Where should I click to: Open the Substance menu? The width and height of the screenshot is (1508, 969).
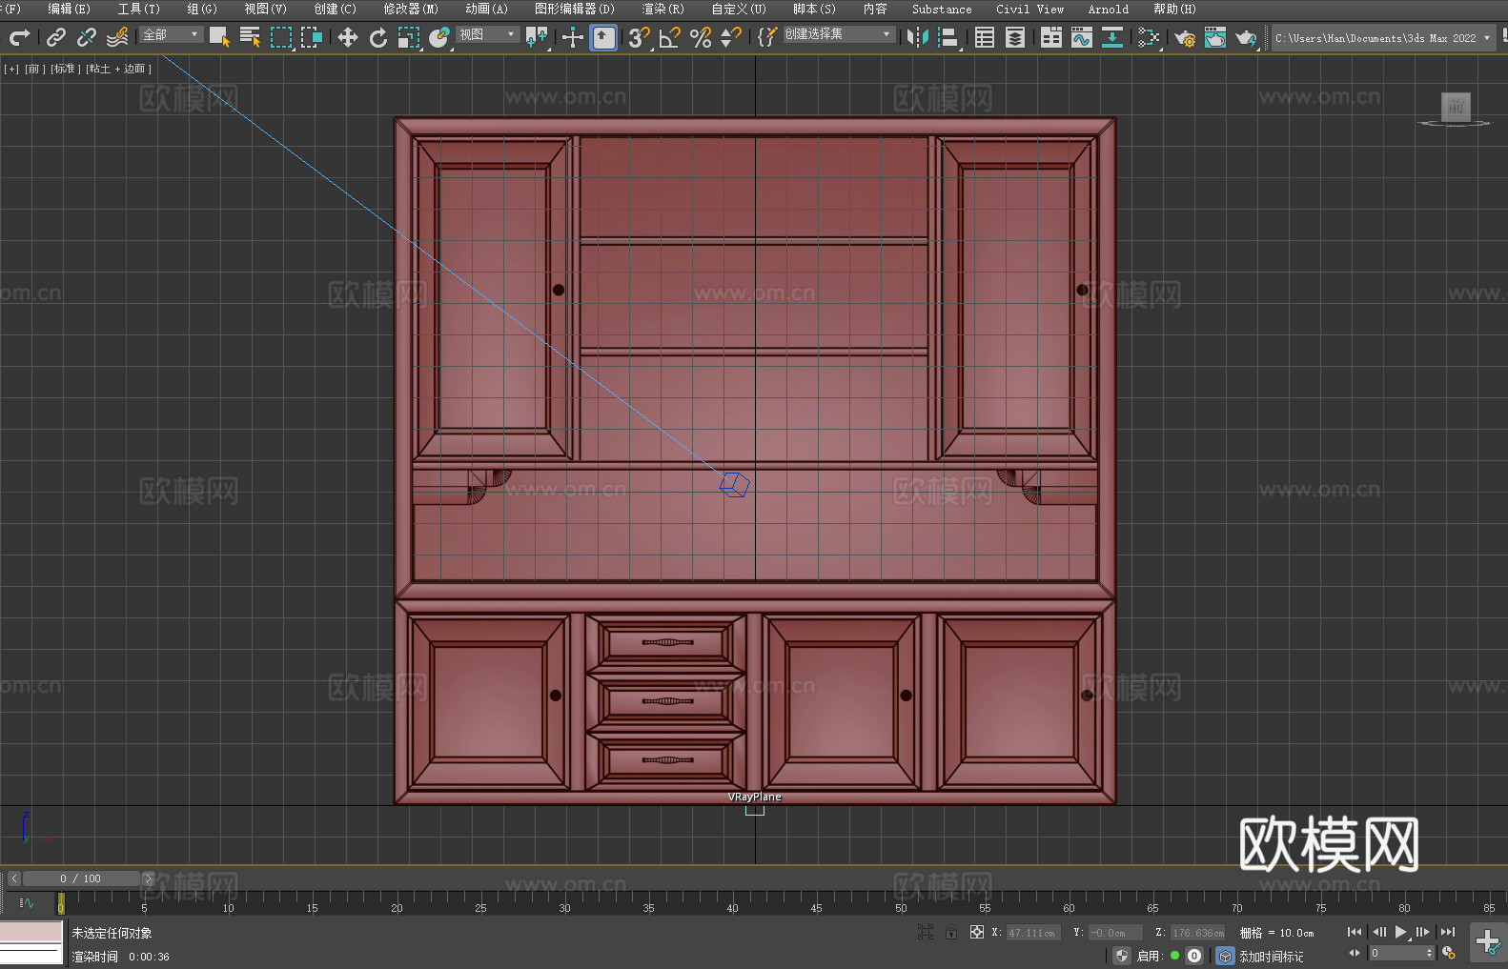pyautogui.click(x=942, y=9)
